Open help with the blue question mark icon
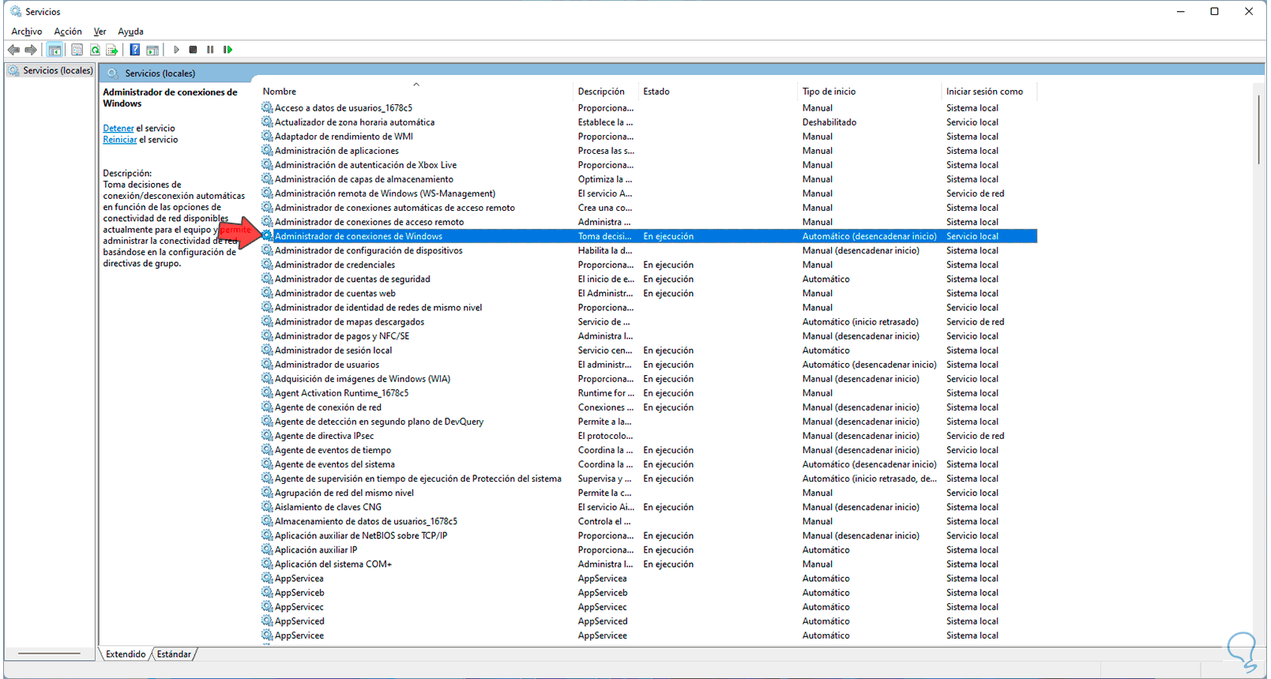Image resolution: width=1271 pixels, height=679 pixels. (135, 50)
